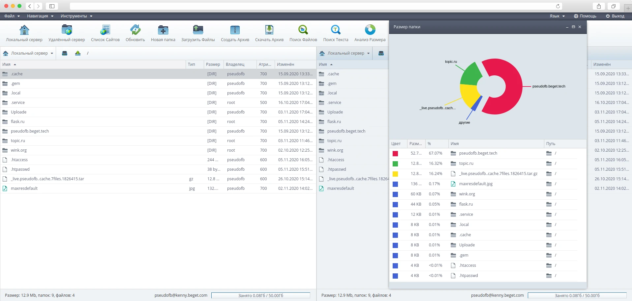The width and height of the screenshot is (632, 301).
Task: Click the Create Archive icon
Action: tap(235, 30)
